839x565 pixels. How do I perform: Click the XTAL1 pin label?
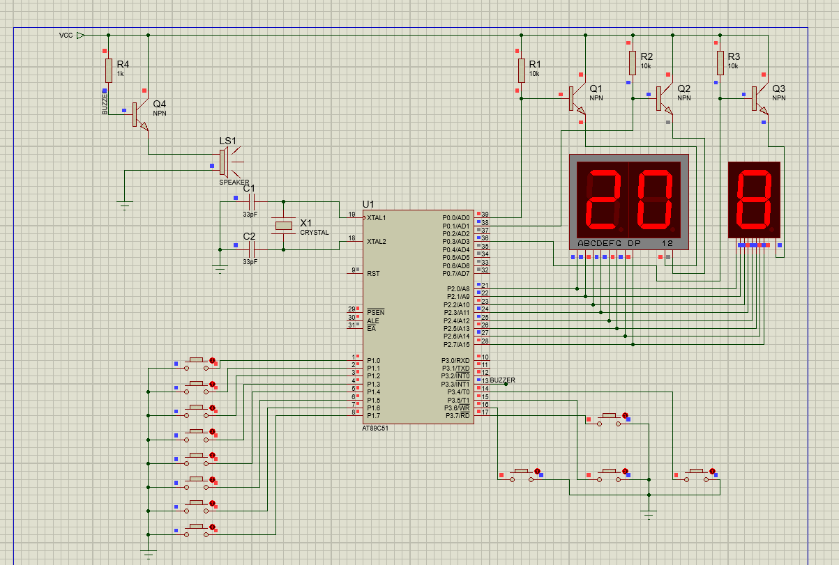[x=377, y=218]
